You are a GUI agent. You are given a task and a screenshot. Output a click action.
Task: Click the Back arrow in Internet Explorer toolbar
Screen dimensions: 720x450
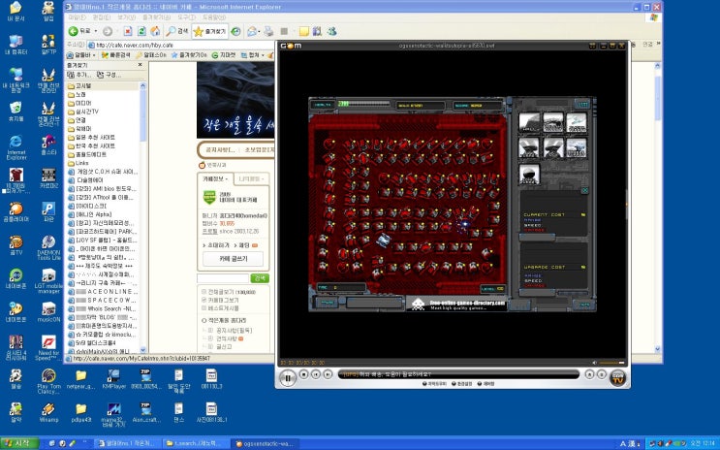pyautogui.click(x=73, y=31)
